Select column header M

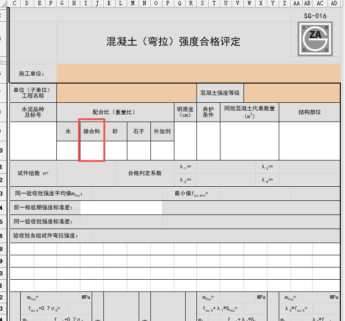pyautogui.click(x=133, y=3)
